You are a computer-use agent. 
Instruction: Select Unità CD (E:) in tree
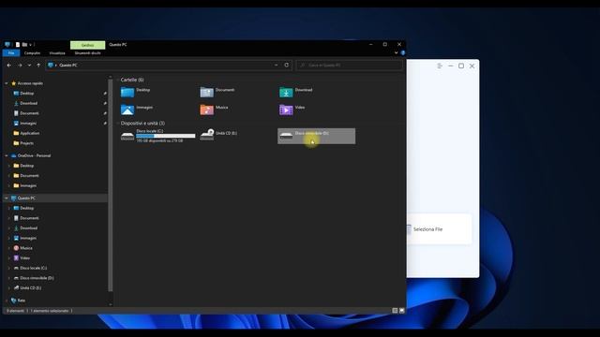coord(30,288)
